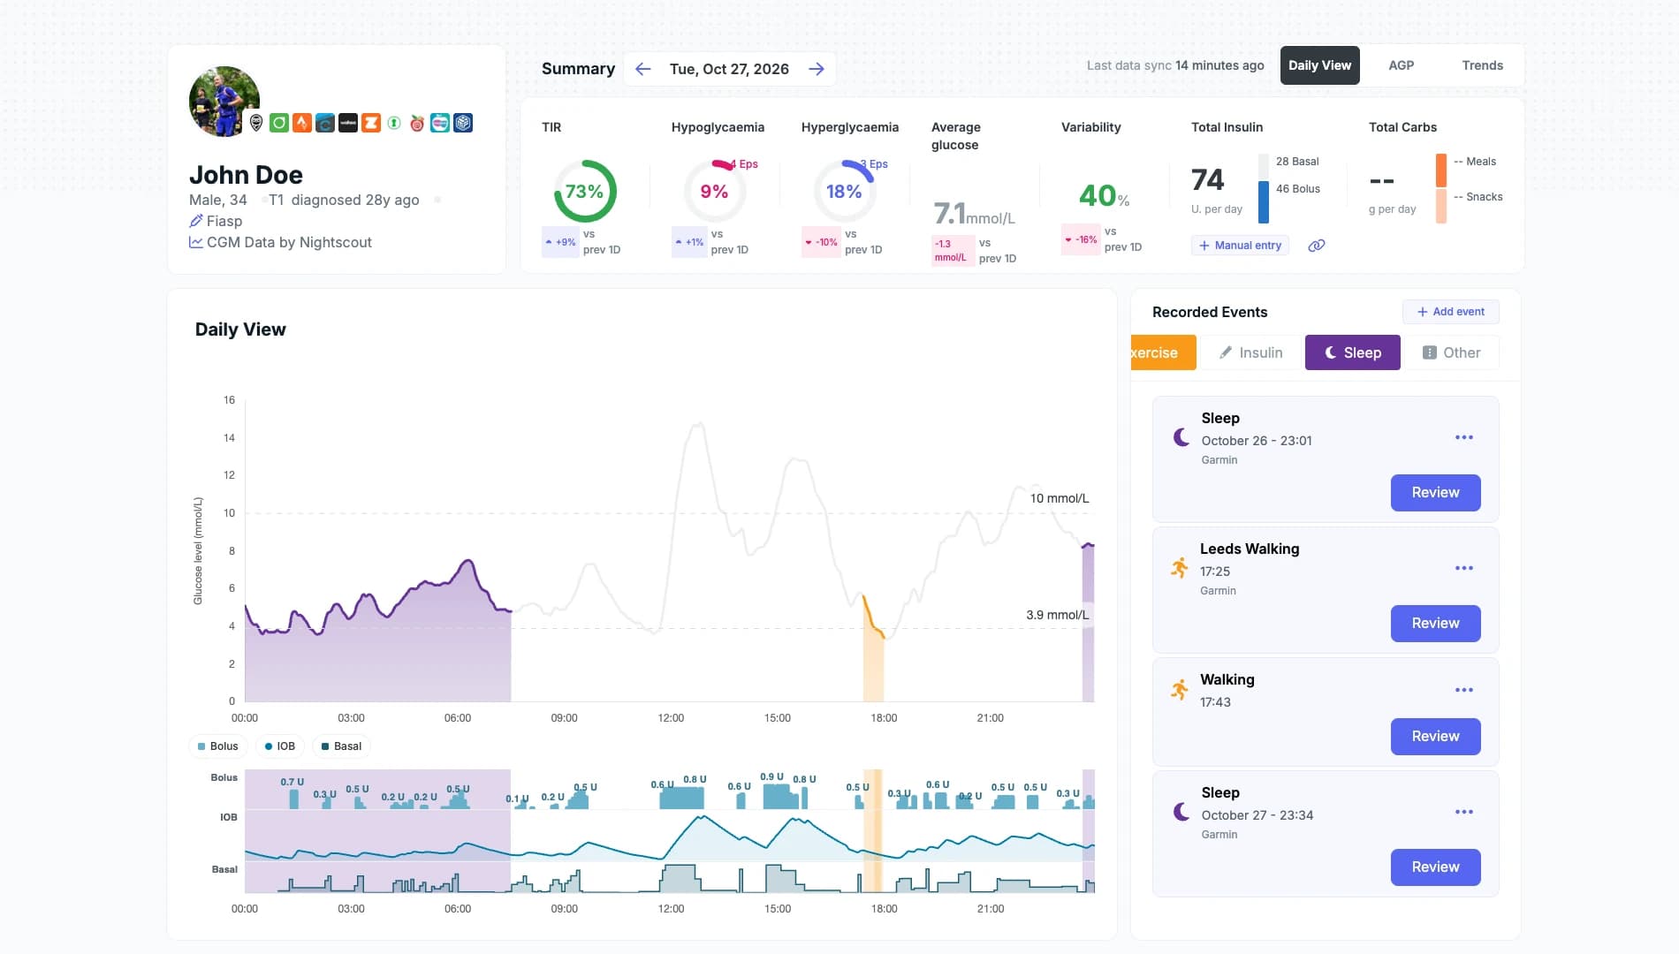Screen dimensions: 1679x954
Task: Click the Nightscout owl badge icon
Action: pyautogui.click(x=256, y=123)
